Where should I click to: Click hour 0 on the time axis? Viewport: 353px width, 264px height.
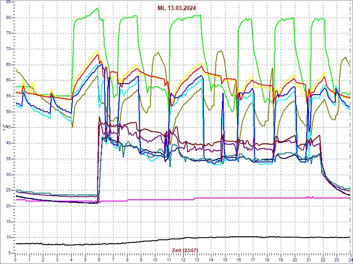[x=15, y=260]
